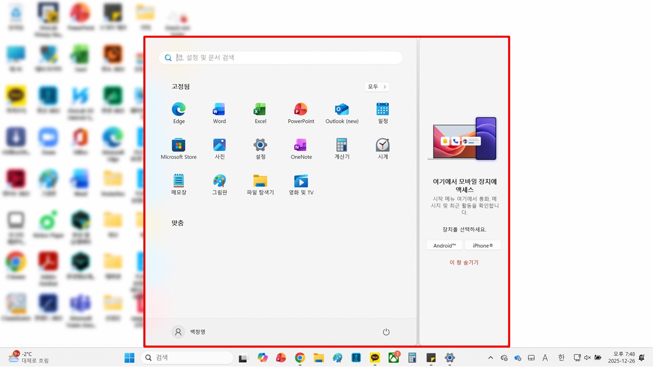This screenshot has height=367, width=653.
Task: Open Outlook (new) pinned app
Action: click(342, 113)
